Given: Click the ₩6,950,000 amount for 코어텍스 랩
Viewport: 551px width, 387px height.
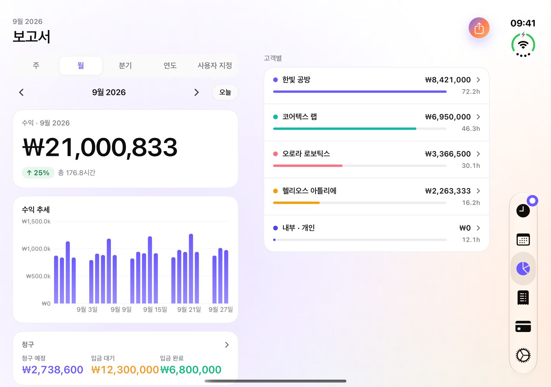Looking at the screenshot, I should tap(448, 117).
